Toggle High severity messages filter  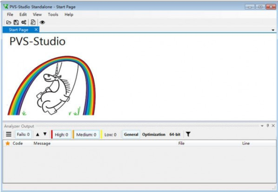coord(61,134)
